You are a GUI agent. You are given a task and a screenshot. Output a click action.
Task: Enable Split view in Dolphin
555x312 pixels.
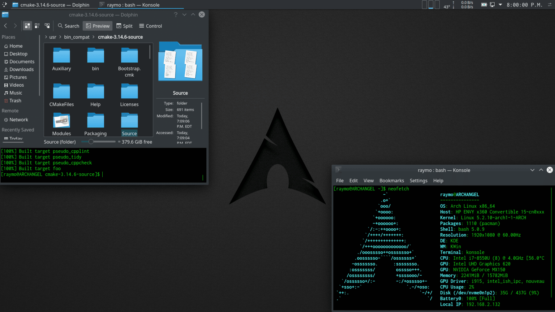[x=124, y=26]
